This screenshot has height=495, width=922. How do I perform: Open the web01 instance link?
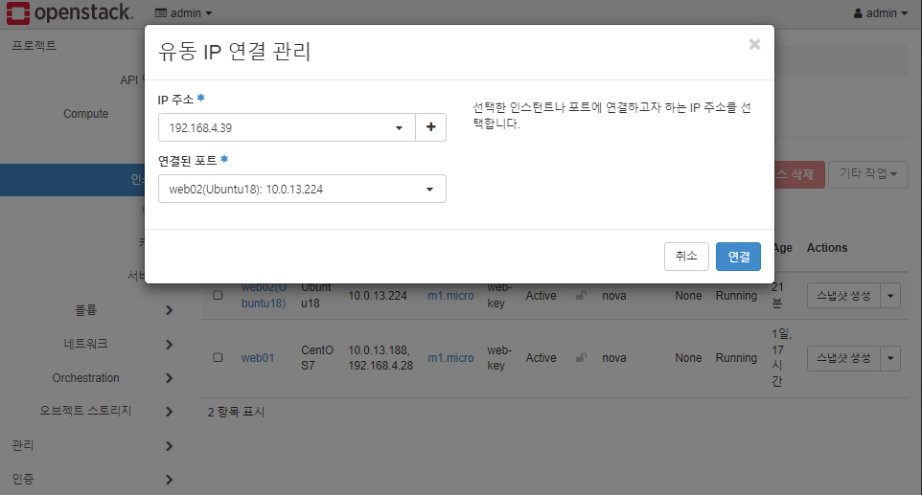coord(258,357)
